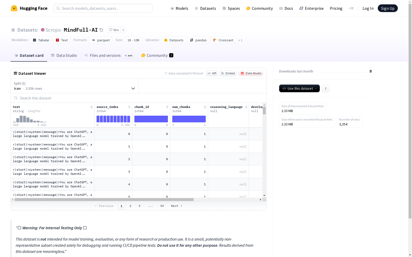
Task: Sort the source_index column
Action: point(129,107)
